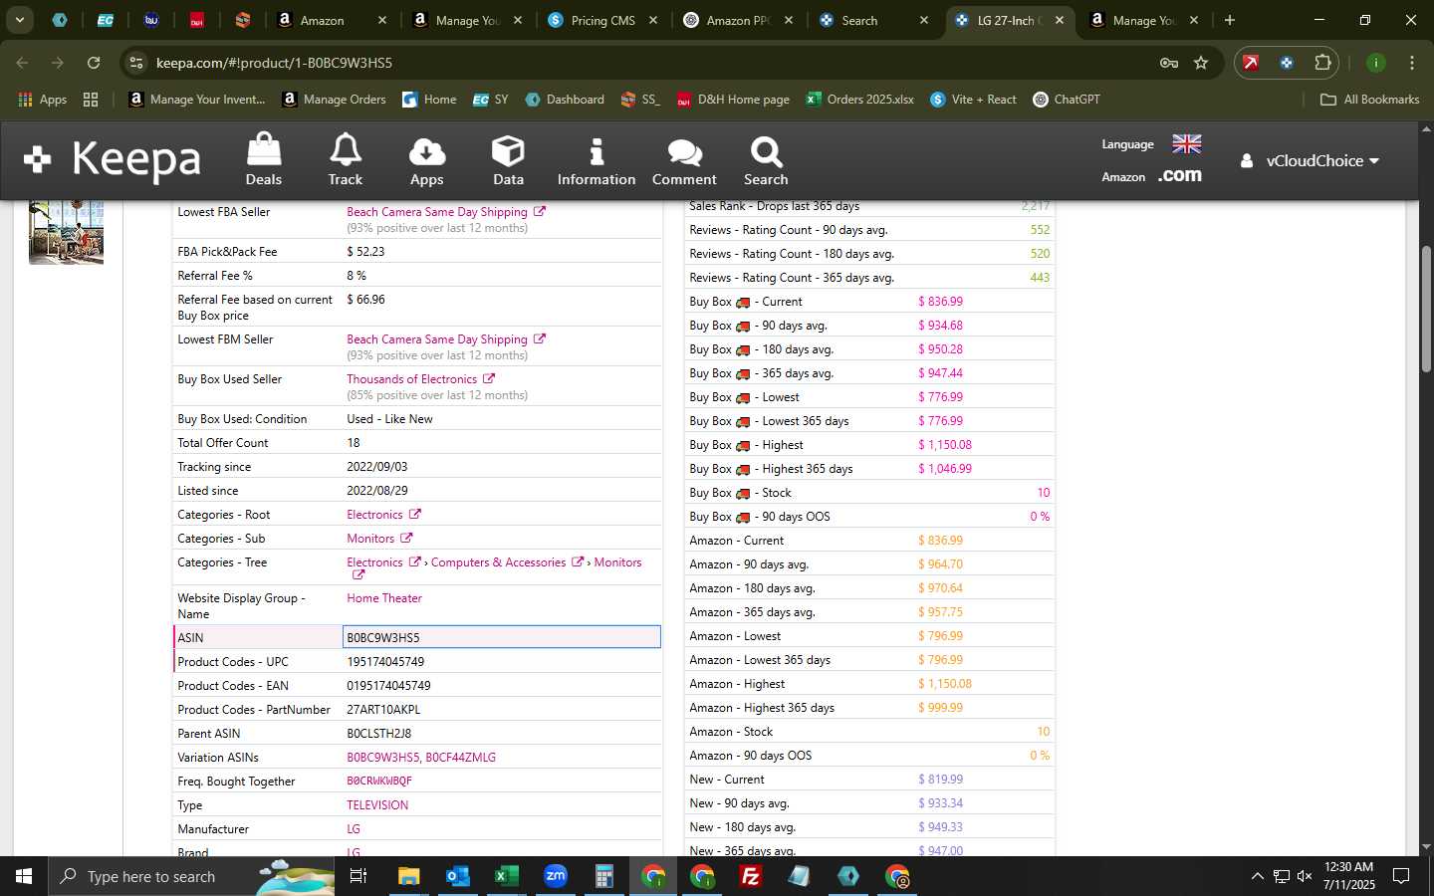The image size is (1434, 896).
Task: Bookmark this page with the star
Action: (x=1201, y=63)
